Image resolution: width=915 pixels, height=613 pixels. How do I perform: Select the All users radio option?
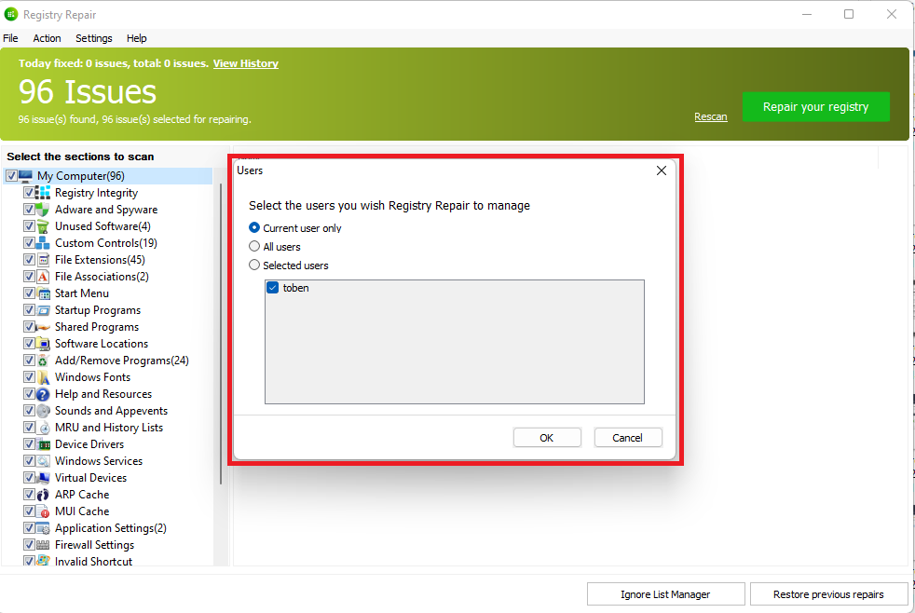(x=254, y=247)
